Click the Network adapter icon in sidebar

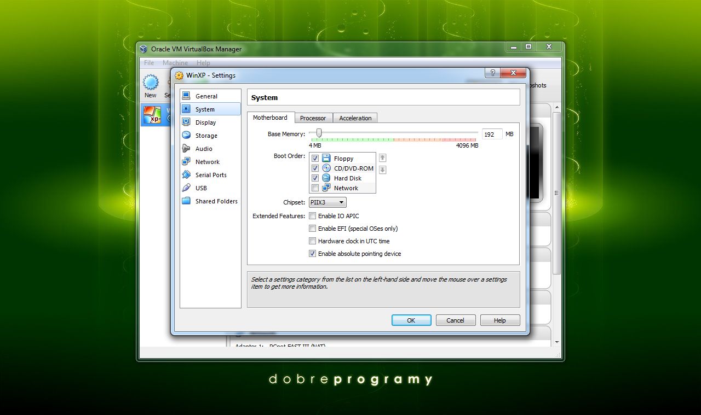[186, 161]
